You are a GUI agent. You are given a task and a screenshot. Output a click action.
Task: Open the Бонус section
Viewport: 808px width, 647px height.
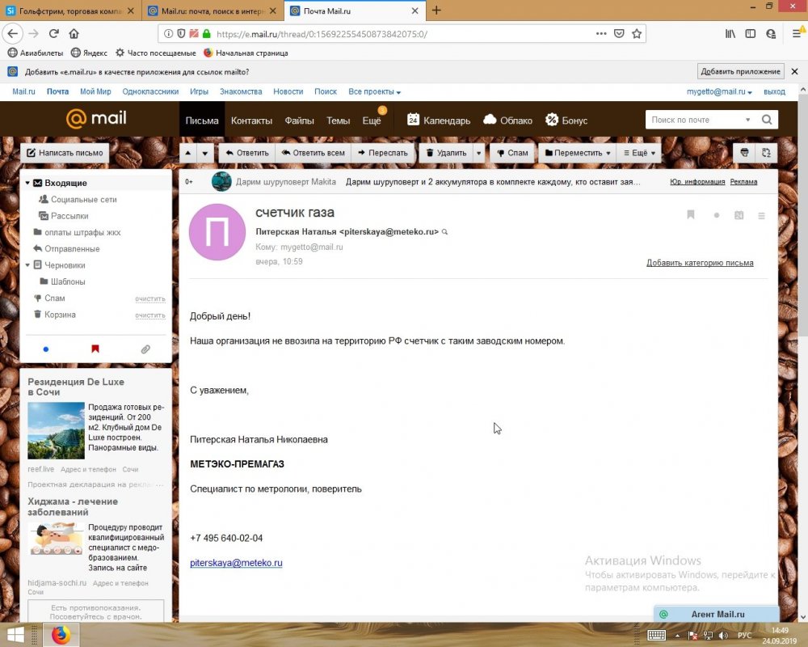click(567, 119)
